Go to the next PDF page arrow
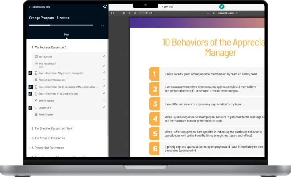This screenshot has height=177, width=291. pyautogui.click(x=134, y=13)
